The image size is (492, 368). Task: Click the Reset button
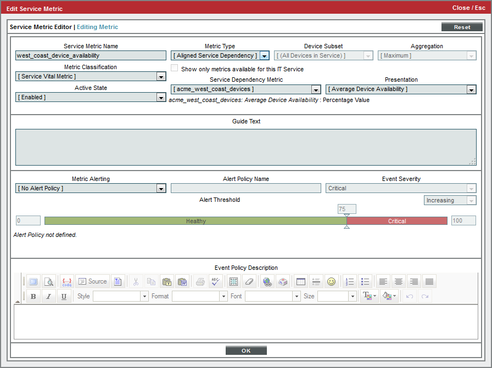[x=462, y=26]
